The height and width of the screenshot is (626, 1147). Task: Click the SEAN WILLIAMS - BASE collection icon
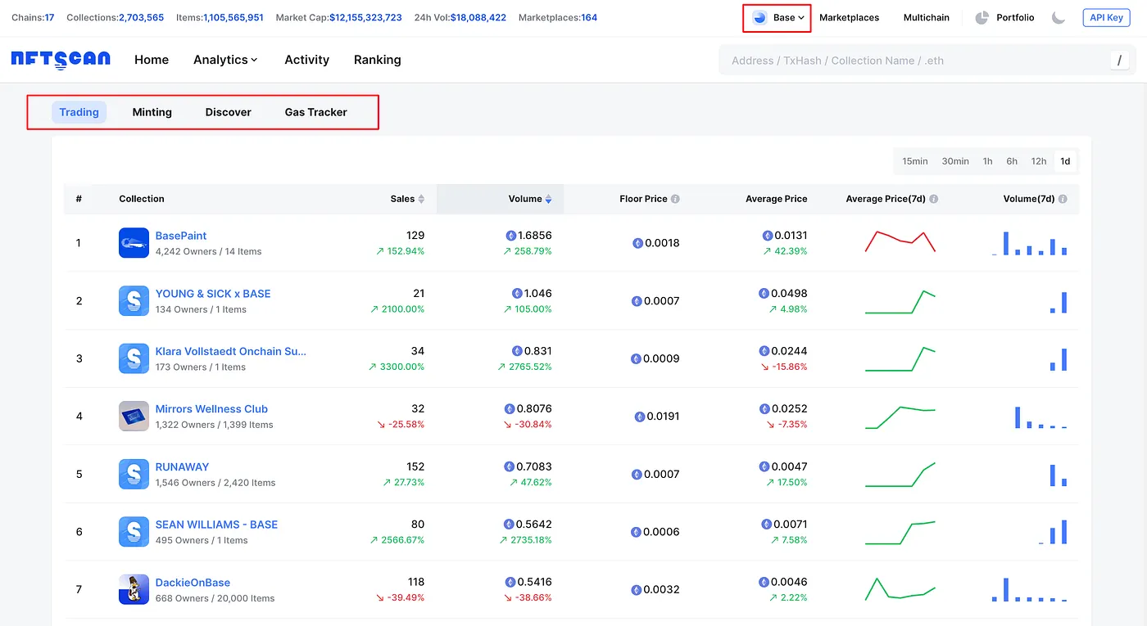134,532
